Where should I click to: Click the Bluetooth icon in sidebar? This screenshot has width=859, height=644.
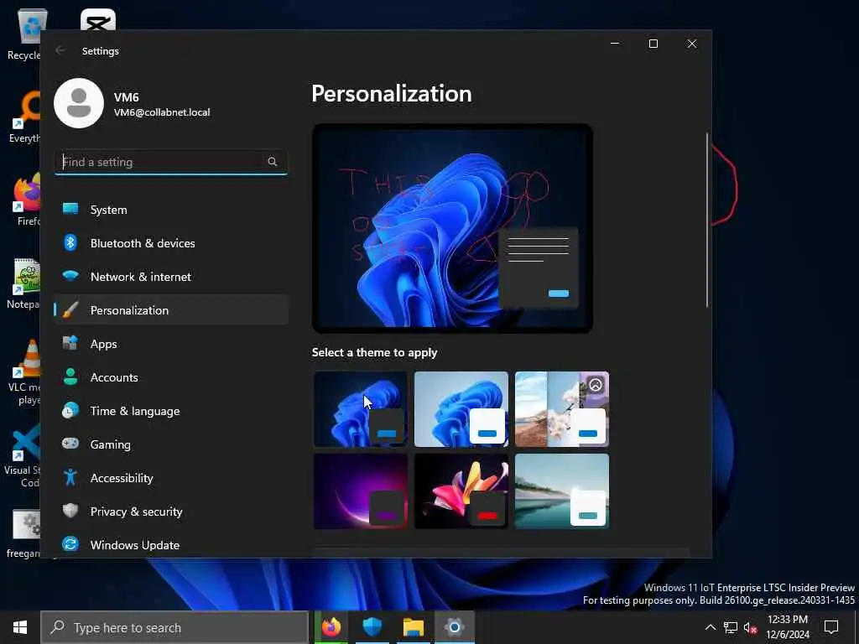pos(70,242)
